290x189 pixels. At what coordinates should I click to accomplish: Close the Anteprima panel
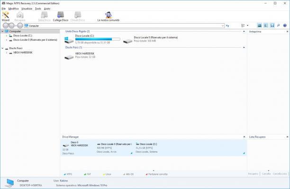coord(287,32)
